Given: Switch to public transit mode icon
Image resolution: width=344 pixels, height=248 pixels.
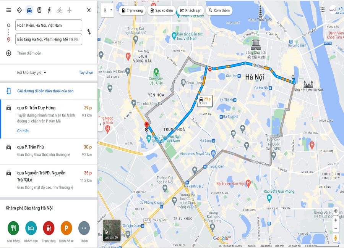Looking at the screenshot, I should point(39,10).
